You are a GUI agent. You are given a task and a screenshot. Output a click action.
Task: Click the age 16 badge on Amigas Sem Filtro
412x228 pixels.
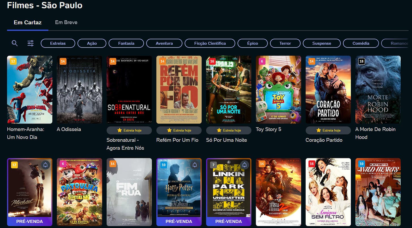tap(312, 164)
